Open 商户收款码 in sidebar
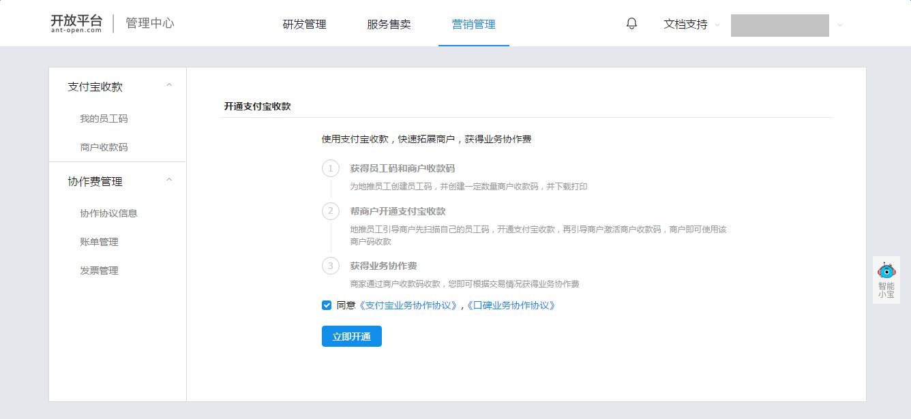The image size is (911, 419). point(104,147)
